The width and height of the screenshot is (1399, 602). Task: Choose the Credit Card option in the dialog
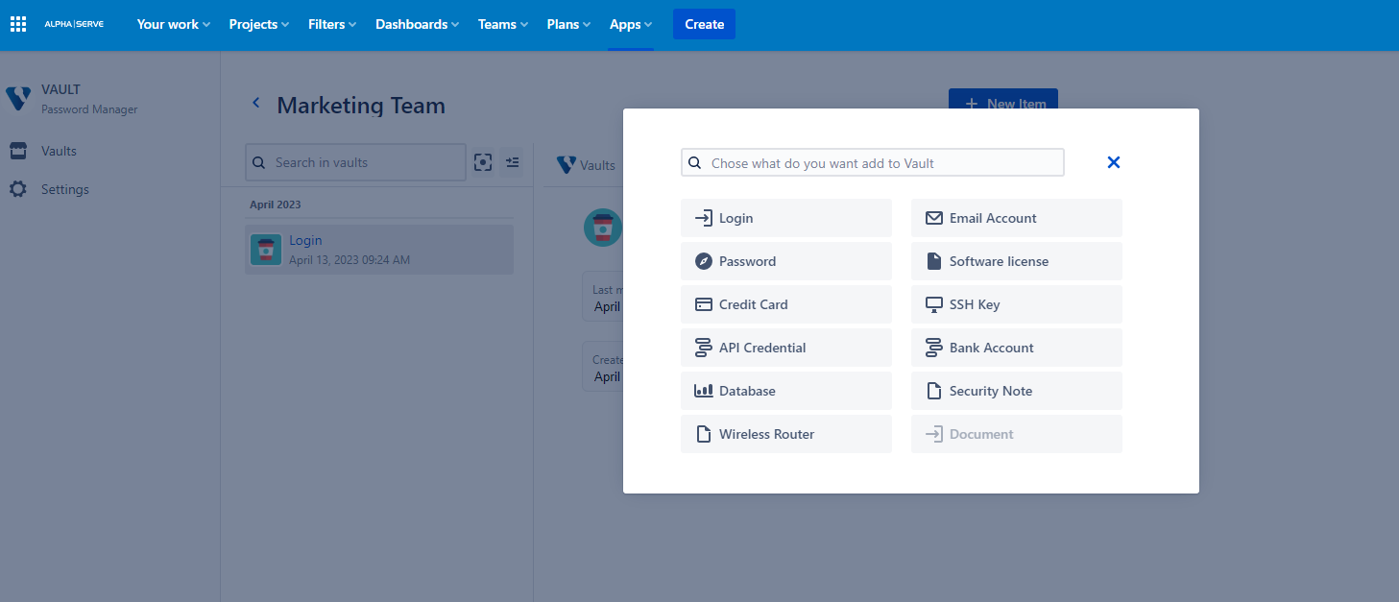785,304
